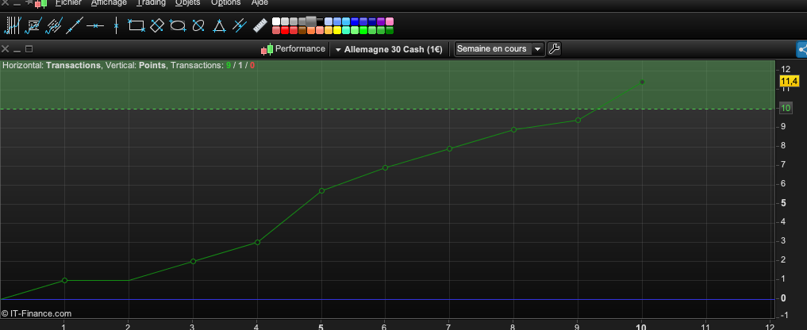Click the final curve point at transaction 10
The height and width of the screenshot is (330, 807).
[x=642, y=82]
